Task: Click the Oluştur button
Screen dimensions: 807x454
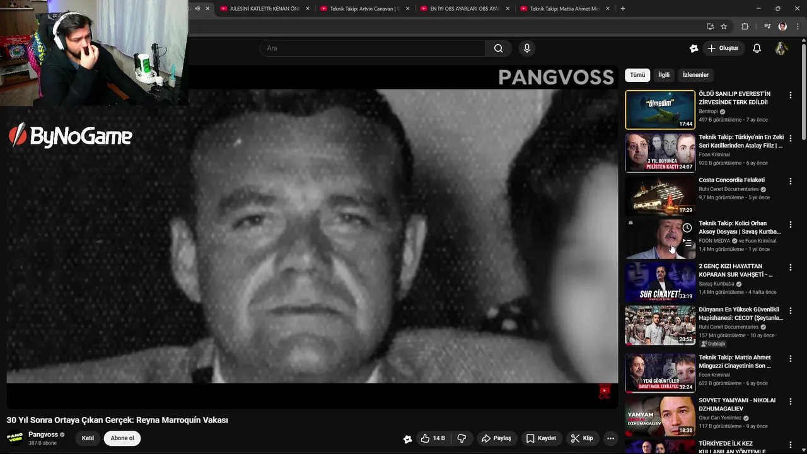Action: (723, 48)
